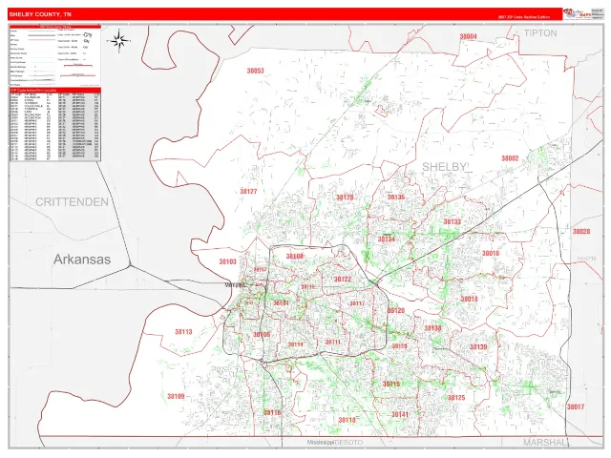This screenshot has width=611, height=458.
Task: Select ZIP code 38103
Action: (227, 261)
